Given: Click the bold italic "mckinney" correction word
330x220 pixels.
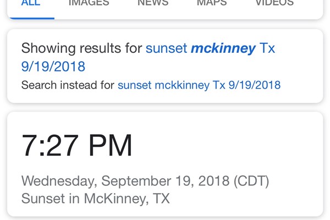Looking at the screenshot, I should click(223, 48).
